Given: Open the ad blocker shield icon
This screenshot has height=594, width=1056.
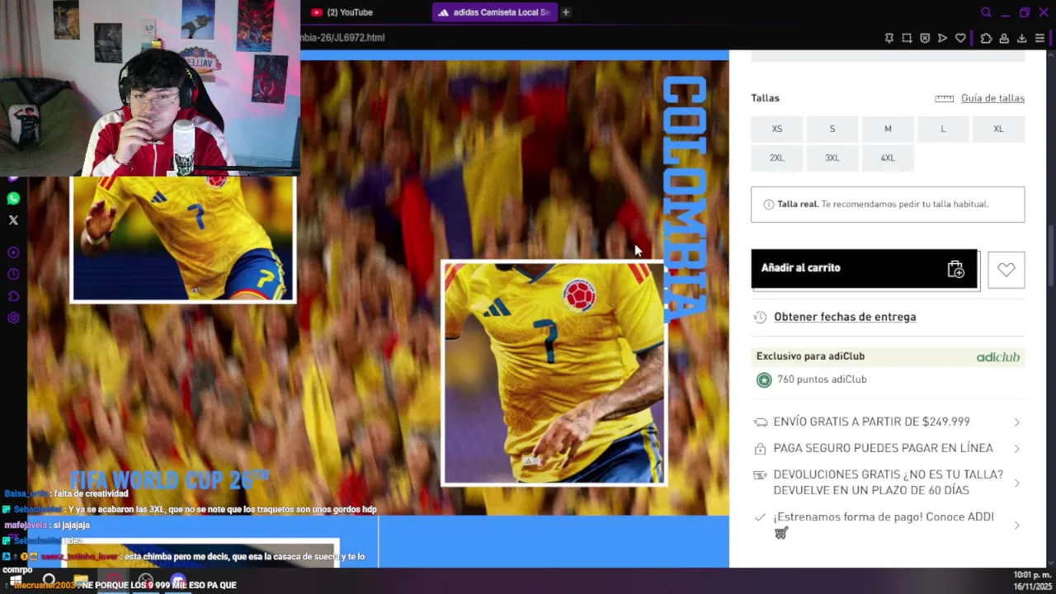Looking at the screenshot, I should pyautogui.click(x=925, y=38).
